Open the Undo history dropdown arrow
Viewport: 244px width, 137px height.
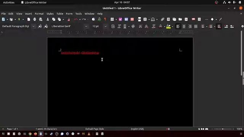80,19
